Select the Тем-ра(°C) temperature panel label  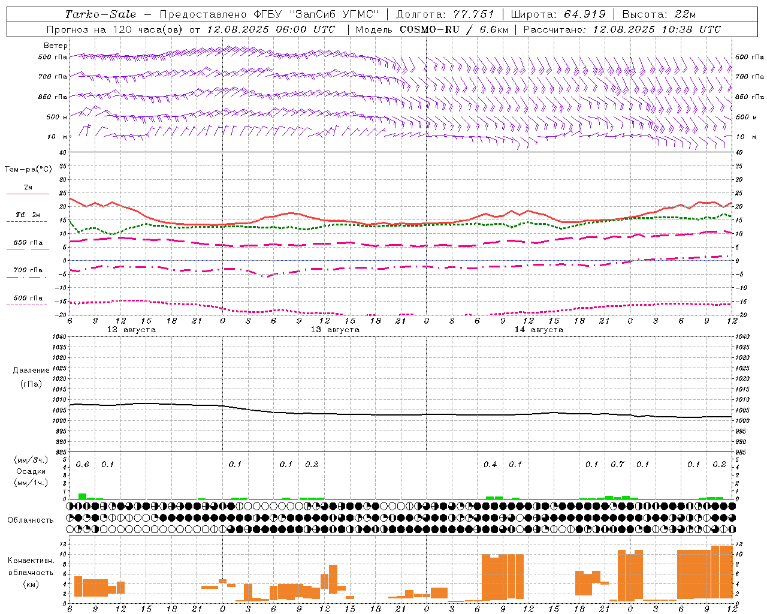point(28,169)
